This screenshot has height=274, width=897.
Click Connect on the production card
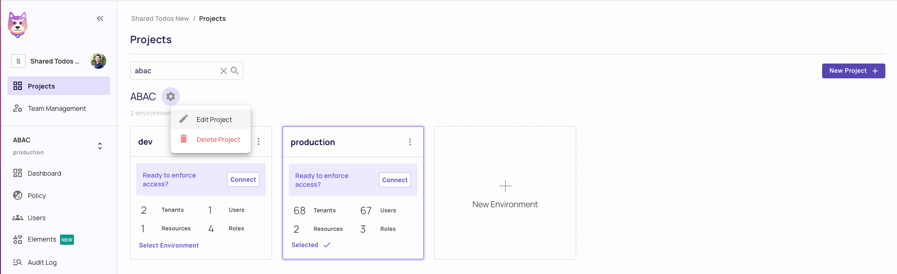394,180
